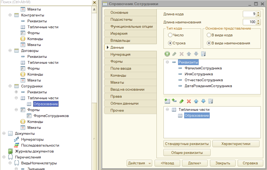This screenshot has height=170, width=267.
Task: Open Нумерация tab
Action: click(130, 55)
